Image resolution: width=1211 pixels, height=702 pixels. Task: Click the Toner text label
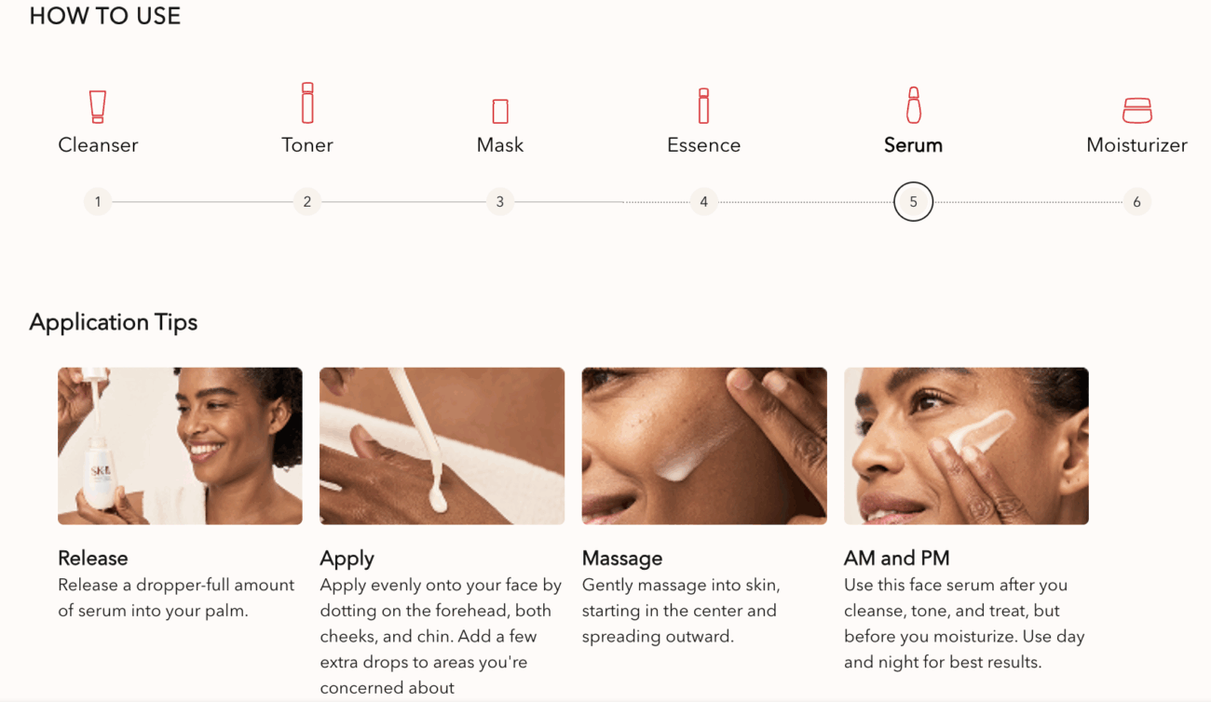click(x=307, y=145)
